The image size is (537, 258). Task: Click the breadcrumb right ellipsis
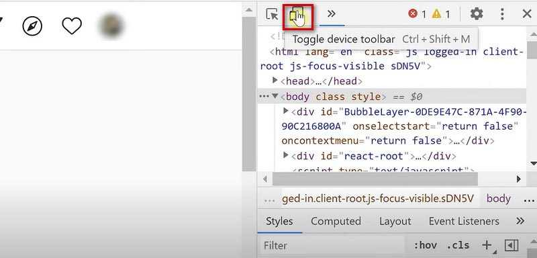529,200
